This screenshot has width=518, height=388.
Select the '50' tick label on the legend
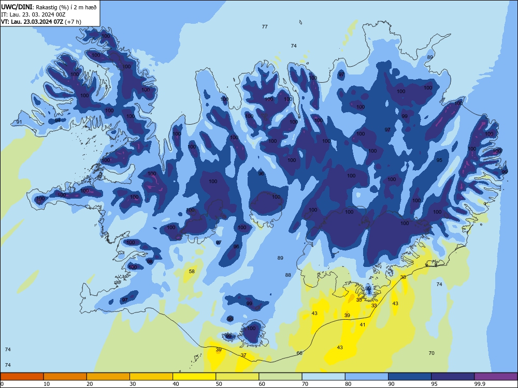219,384
